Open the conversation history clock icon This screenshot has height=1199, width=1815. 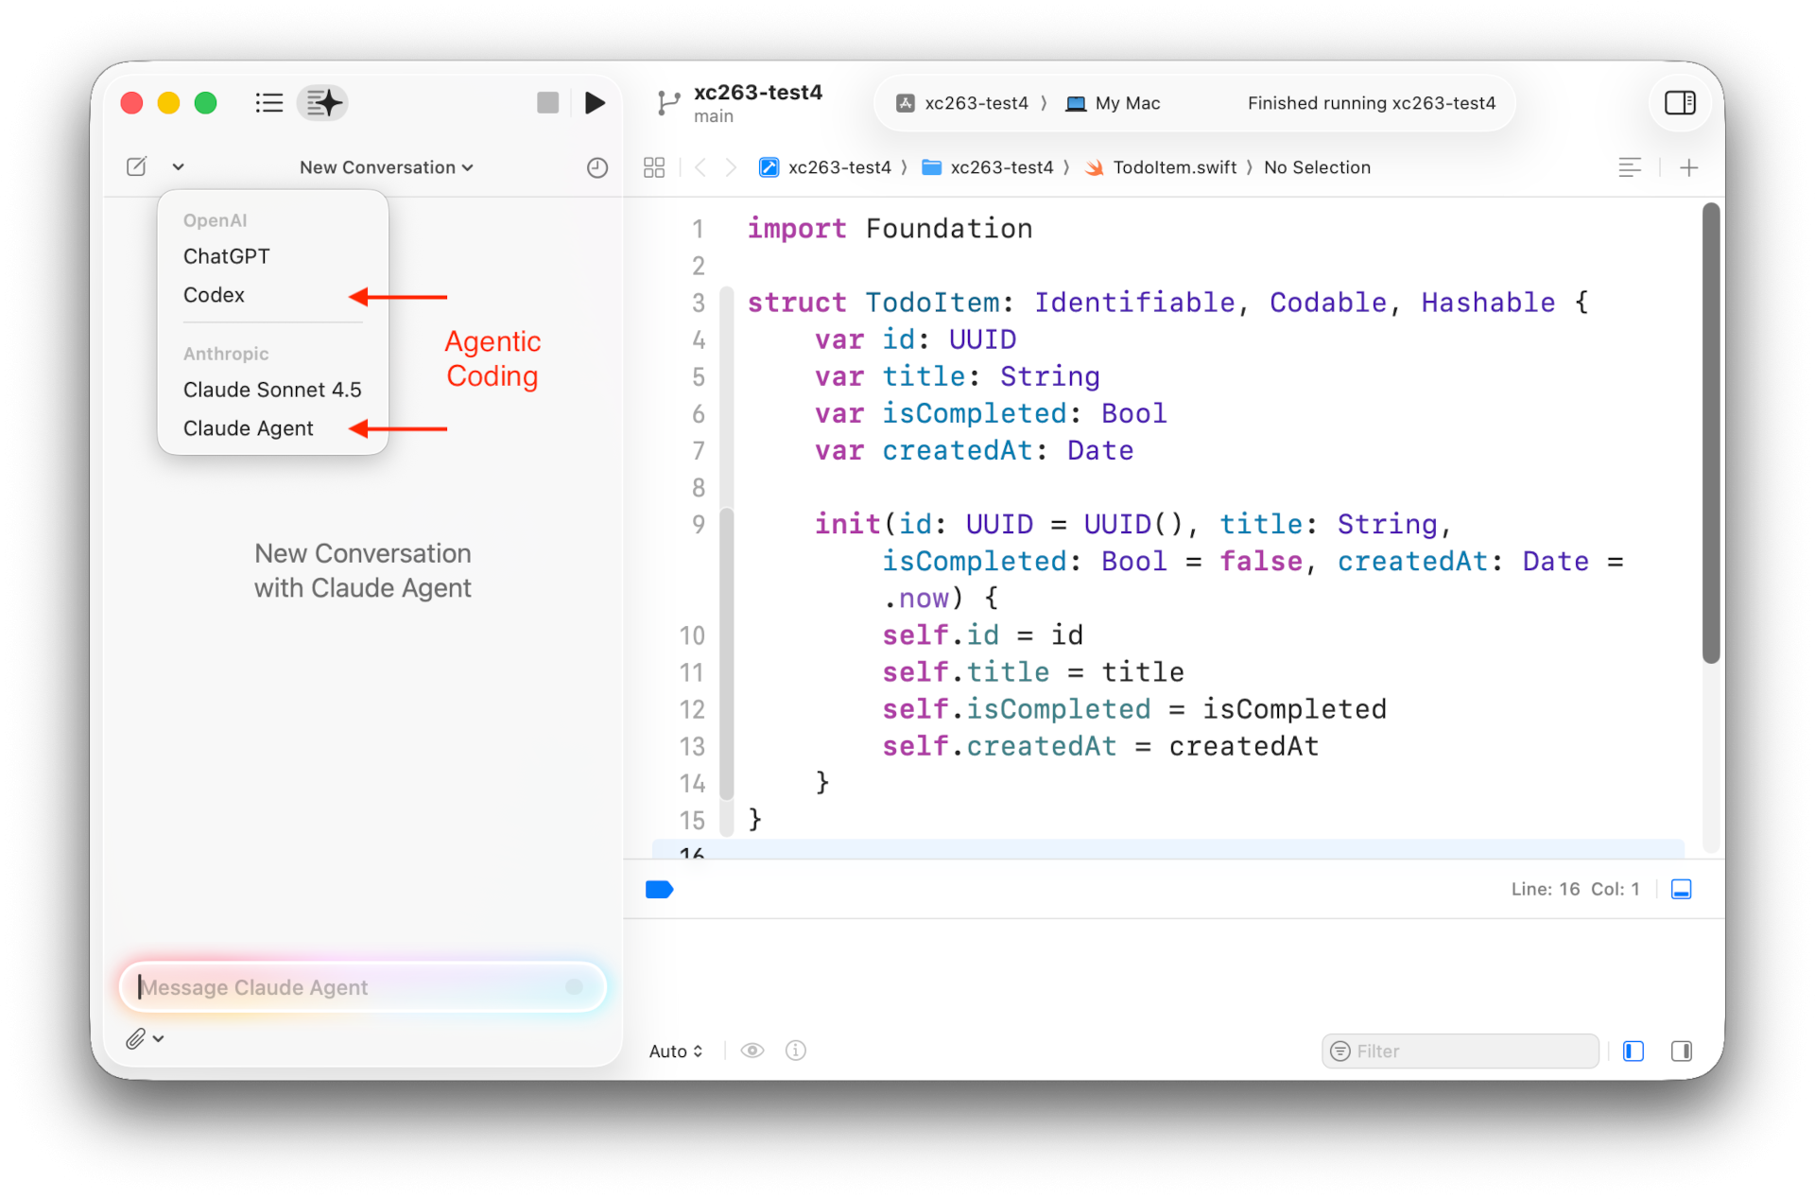pos(596,167)
